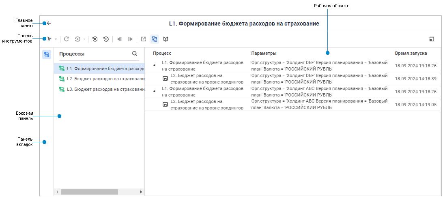Image resolution: width=443 pixels, height=197 pixels.
Task: Click first 18.09.2024 19:18:26 launch time
Action: [x=415, y=66]
